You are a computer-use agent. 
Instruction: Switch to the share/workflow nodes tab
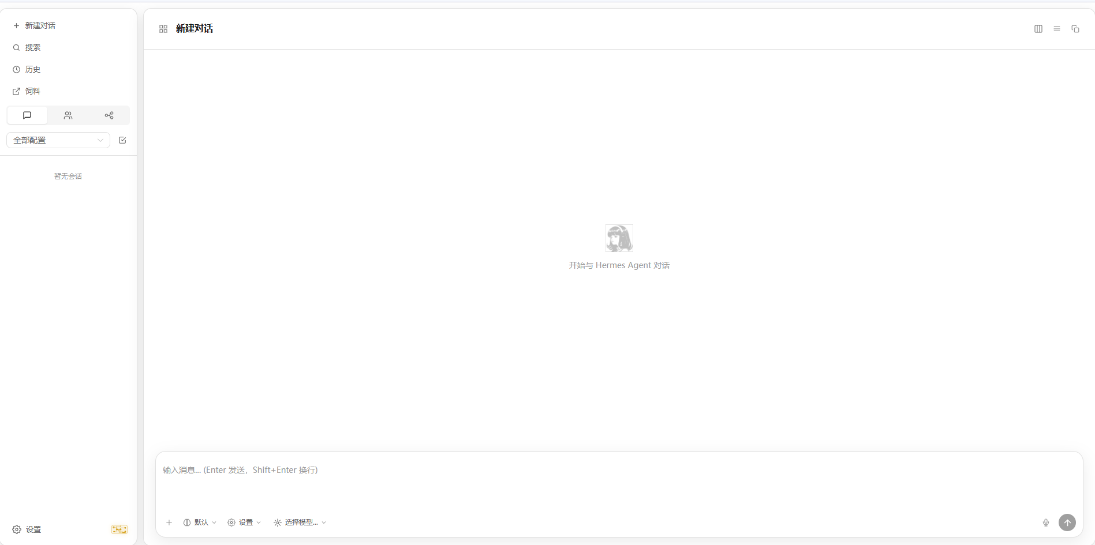click(109, 115)
